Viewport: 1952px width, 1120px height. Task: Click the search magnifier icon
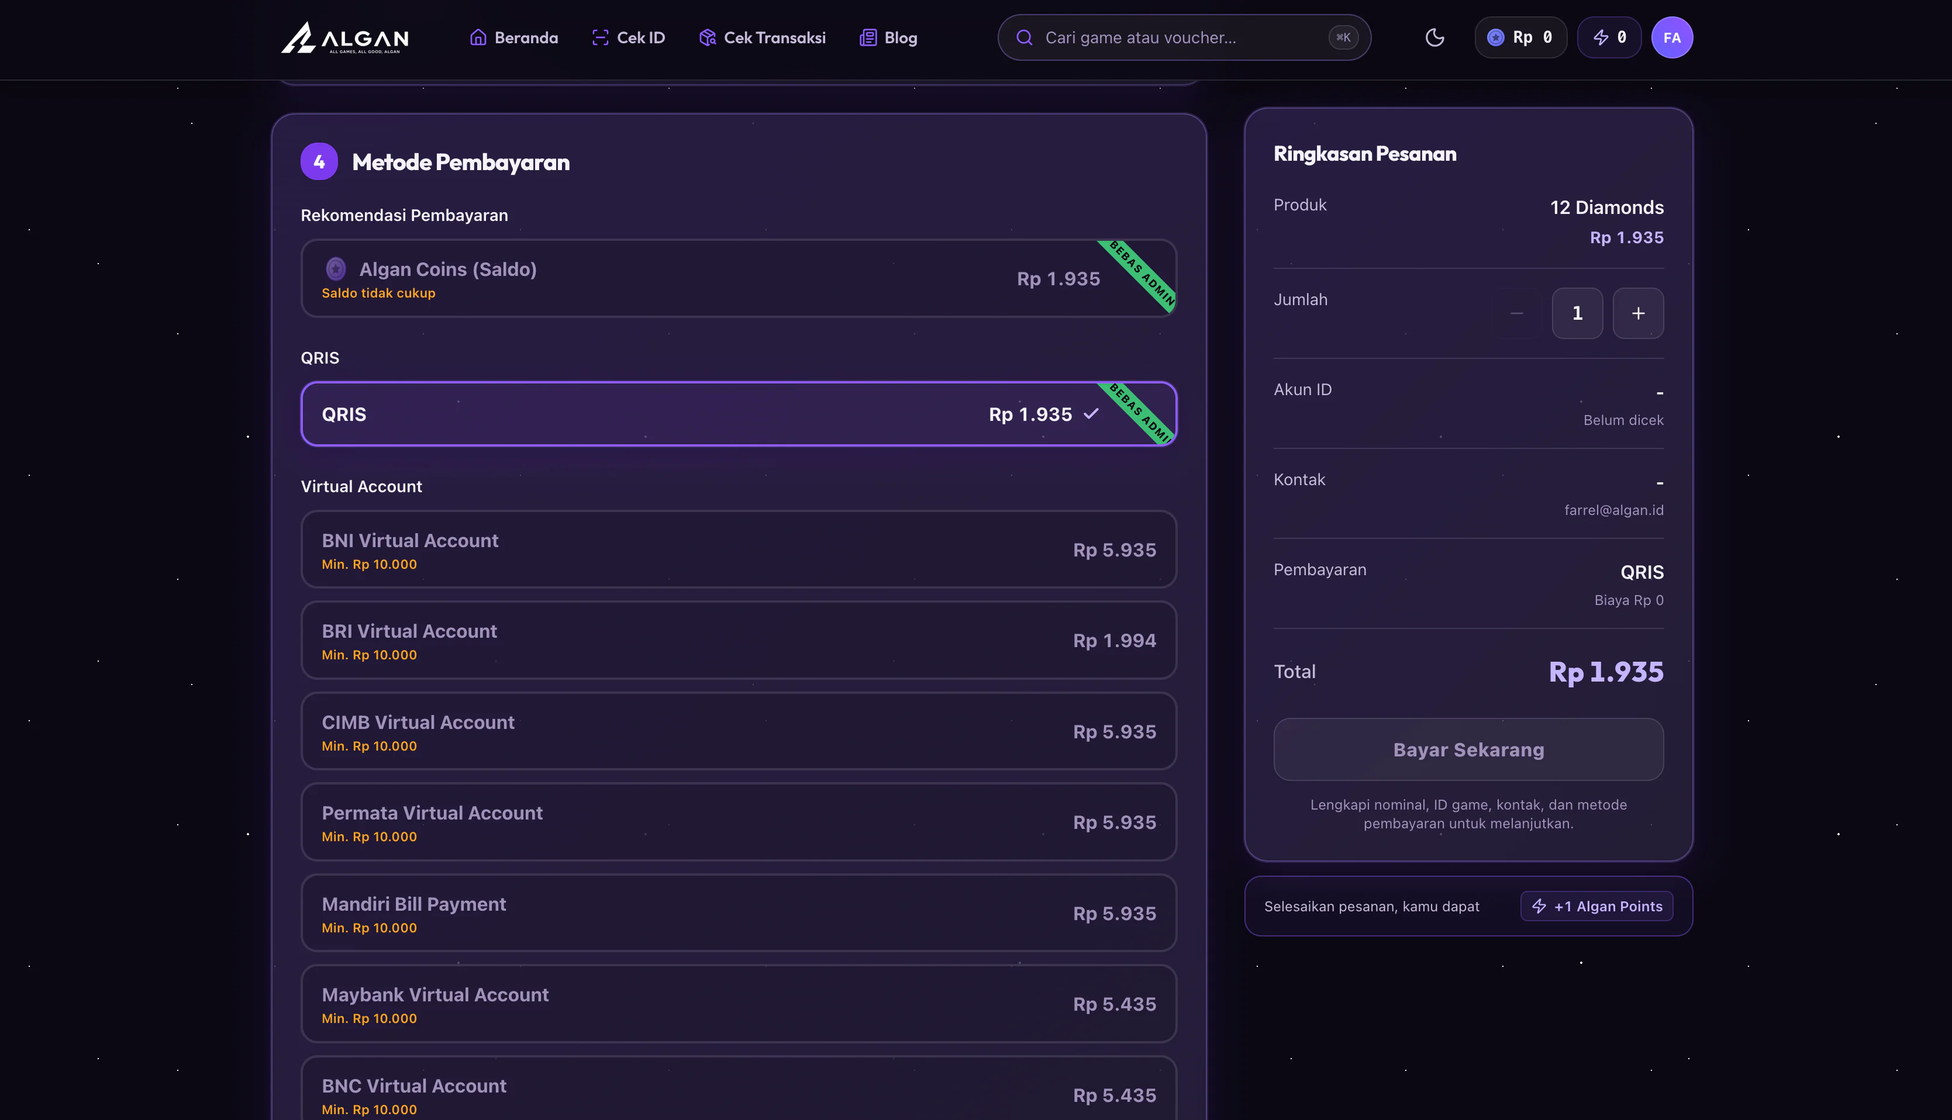1024,37
